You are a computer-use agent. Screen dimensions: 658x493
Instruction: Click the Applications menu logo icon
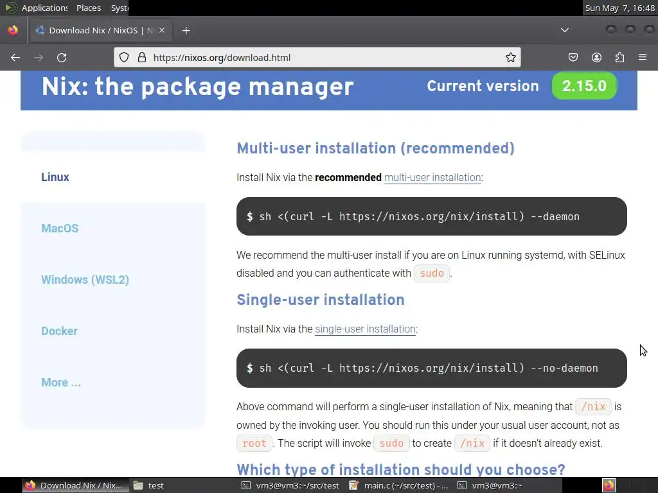coord(10,8)
